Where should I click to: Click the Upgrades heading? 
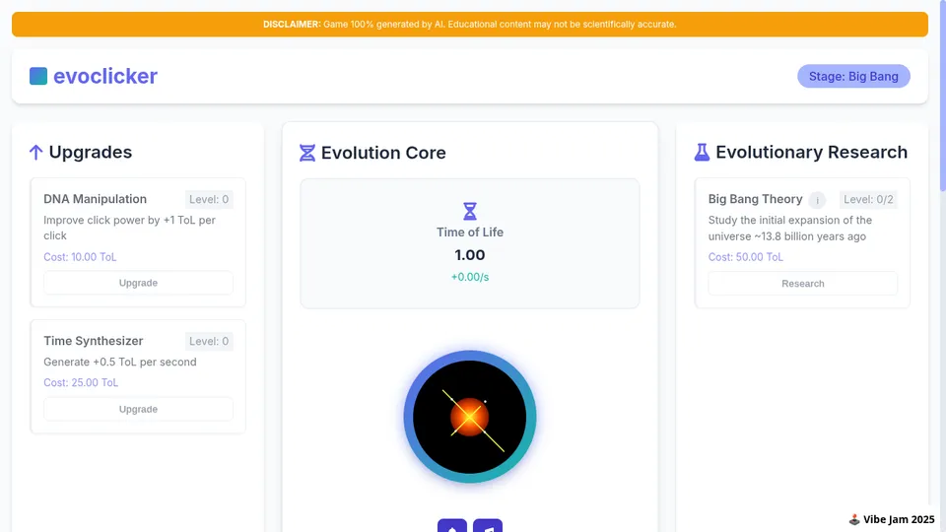pos(90,152)
